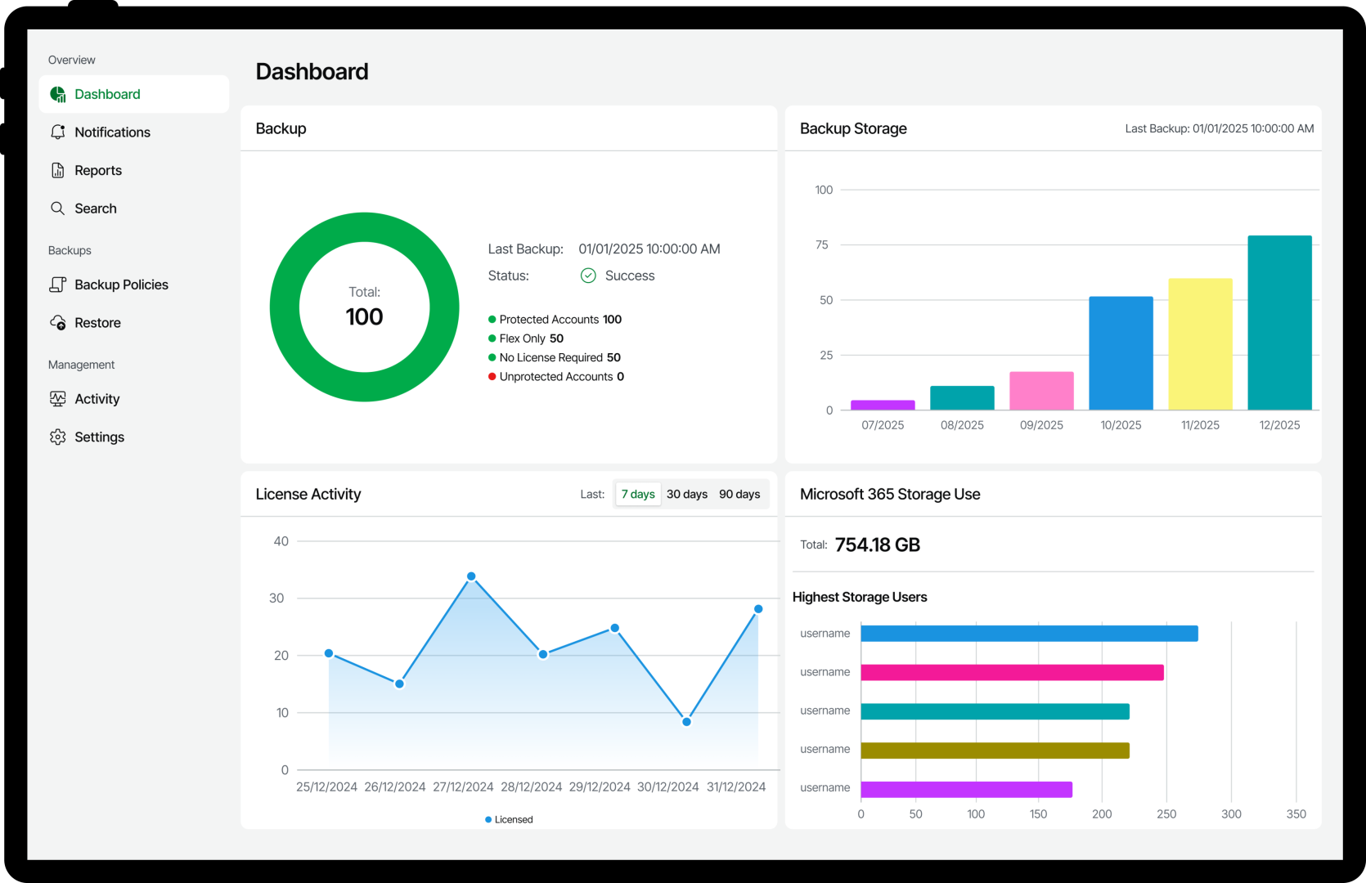
Task: Click the green Success checkmark icon
Action: (x=588, y=276)
